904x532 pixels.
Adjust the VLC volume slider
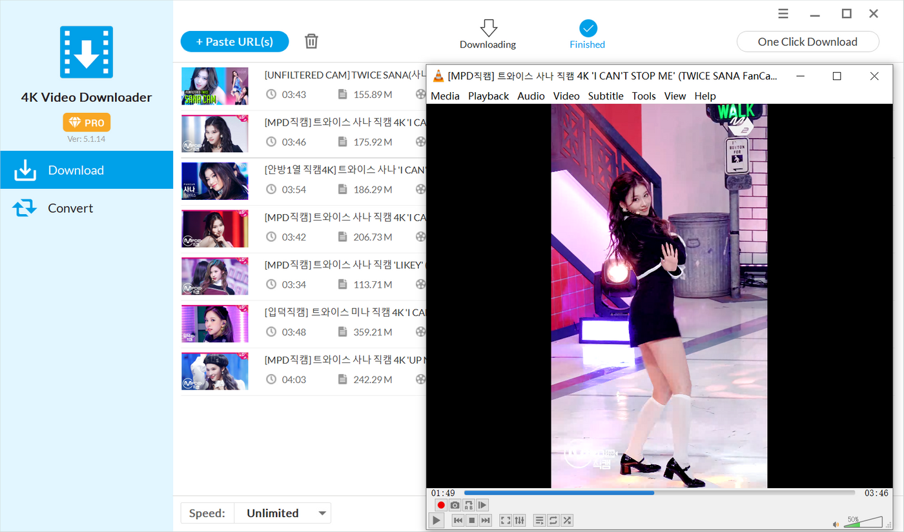point(863,521)
